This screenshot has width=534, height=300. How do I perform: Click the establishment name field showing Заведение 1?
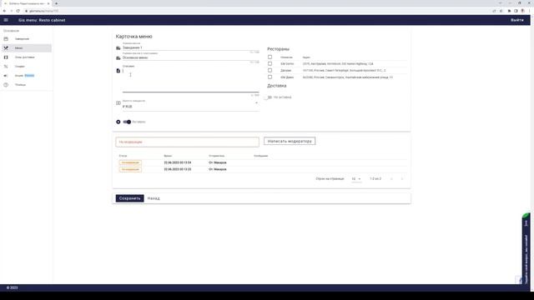(x=191, y=47)
